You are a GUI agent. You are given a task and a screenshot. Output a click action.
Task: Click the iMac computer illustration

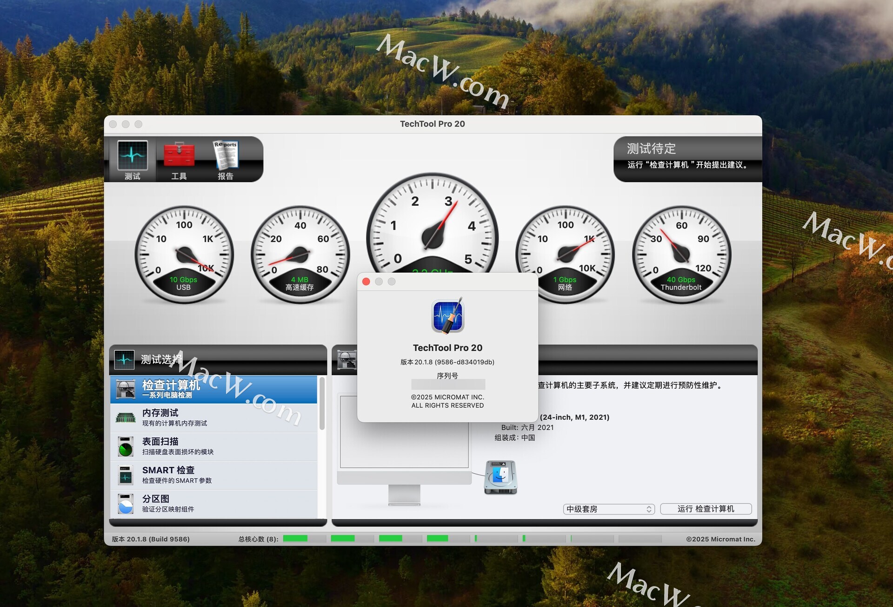pos(404,450)
